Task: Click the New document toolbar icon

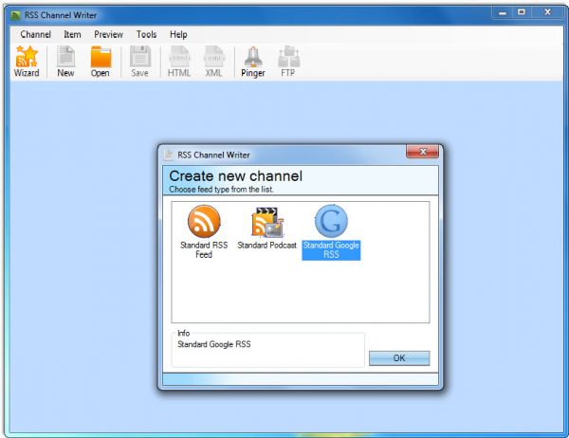Action: [x=65, y=61]
